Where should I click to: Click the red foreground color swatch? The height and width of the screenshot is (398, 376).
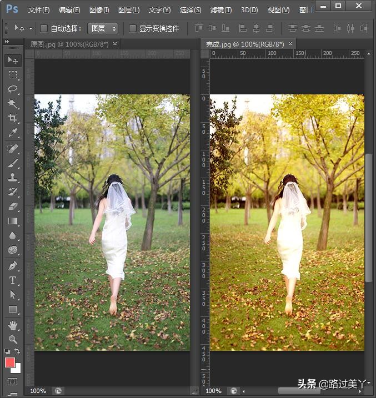point(9,362)
